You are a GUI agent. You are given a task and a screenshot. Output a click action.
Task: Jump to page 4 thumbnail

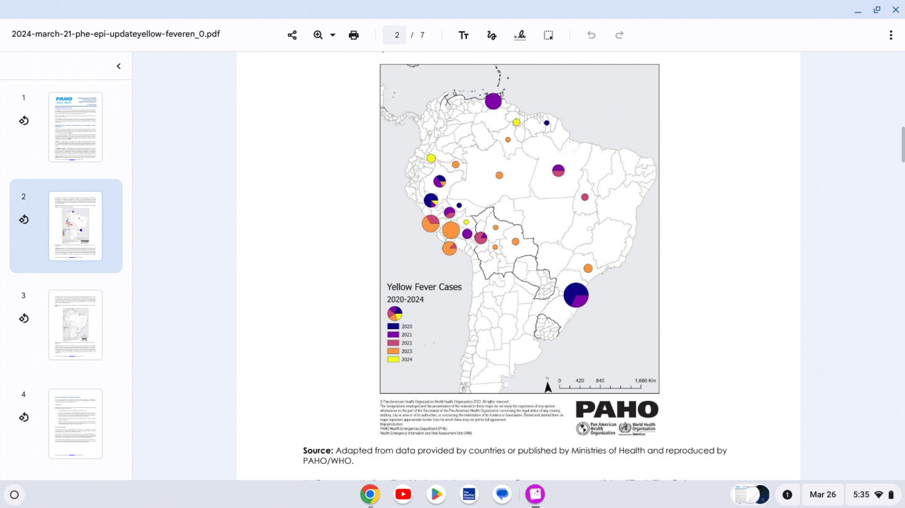point(75,424)
